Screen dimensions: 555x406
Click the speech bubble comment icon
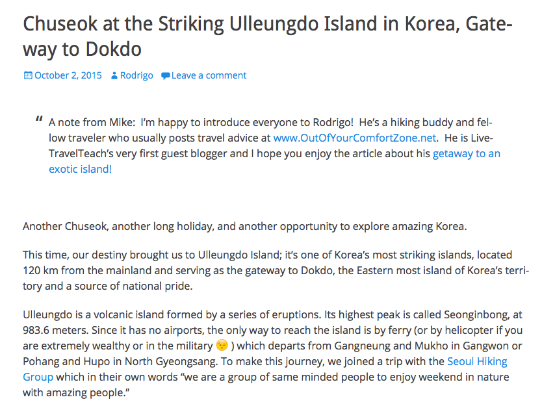(165, 76)
